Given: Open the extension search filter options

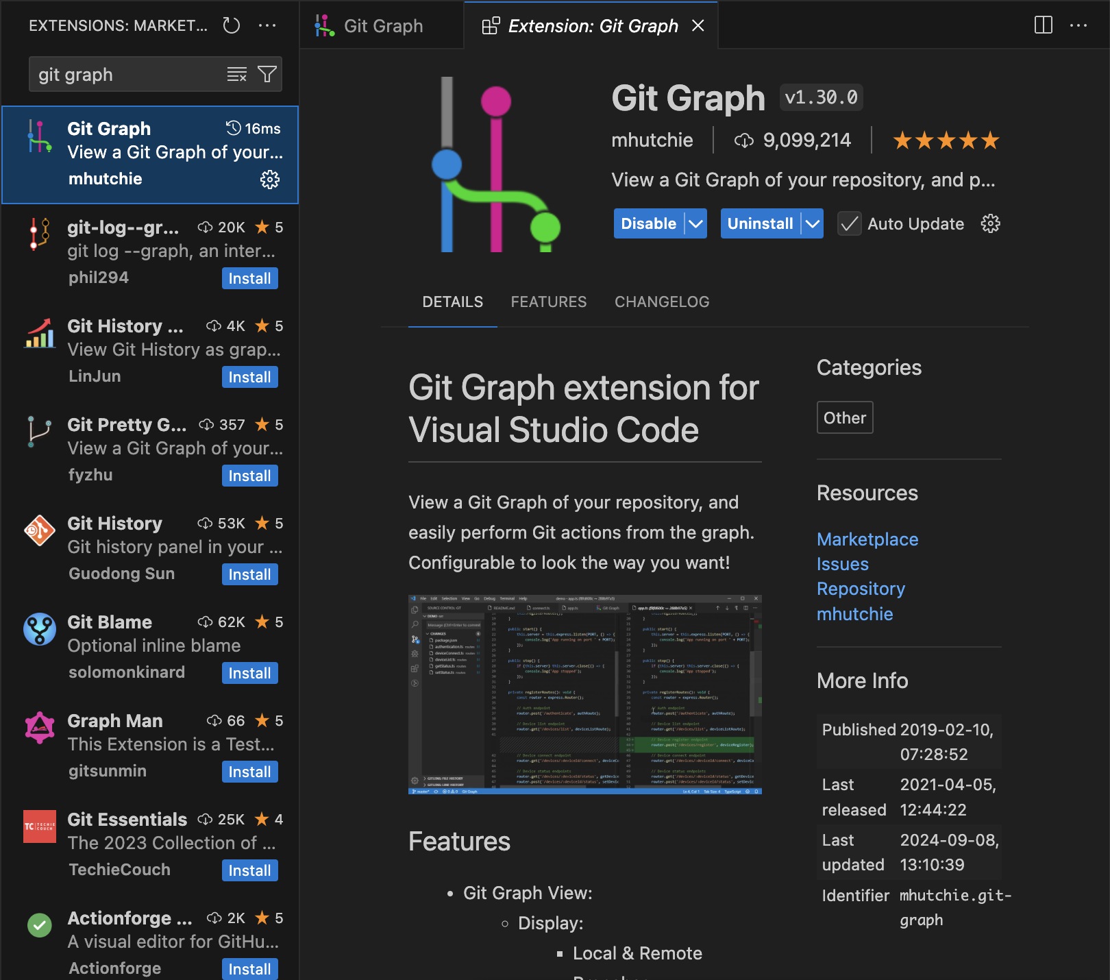Looking at the screenshot, I should (x=267, y=74).
